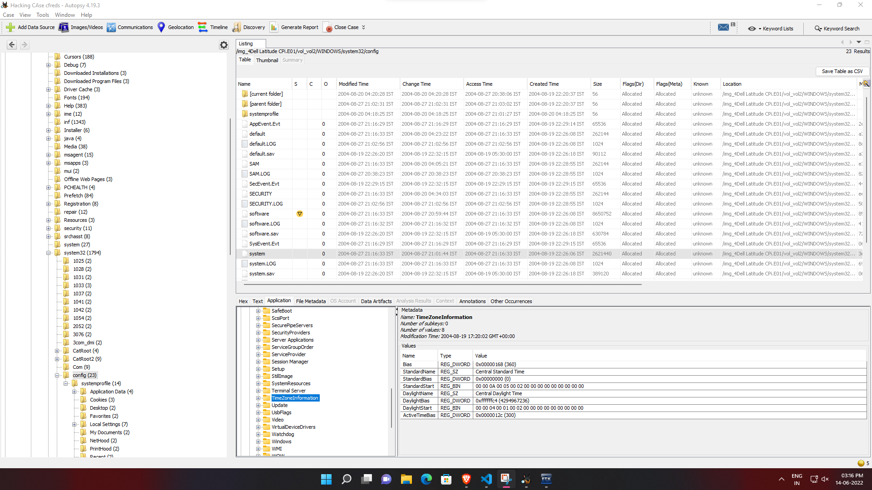This screenshot has height=490, width=872.
Task: Click the taskbar search icon
Action: 346,479
